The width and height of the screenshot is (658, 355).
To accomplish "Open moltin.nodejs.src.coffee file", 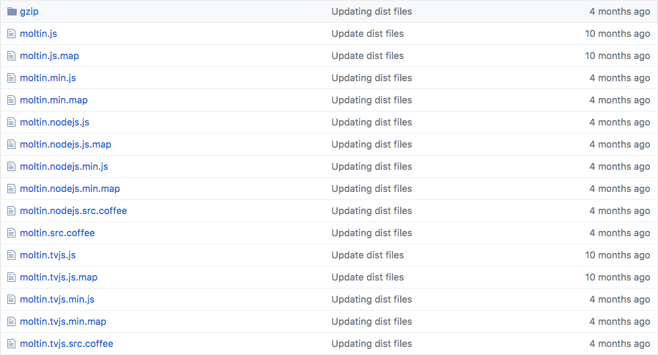I will tap(73, 211).
